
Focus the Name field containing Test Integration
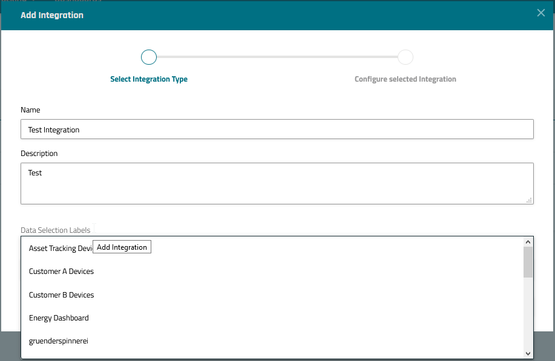pyautogui.click(x=277, y=129)
